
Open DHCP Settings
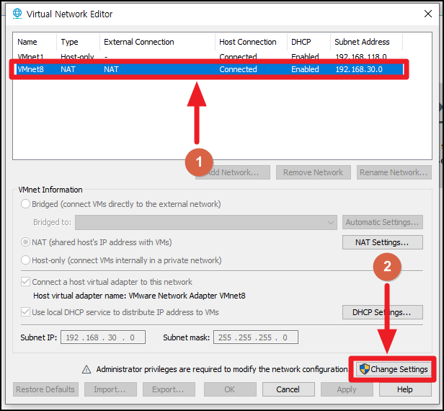[x=383, y=312]
